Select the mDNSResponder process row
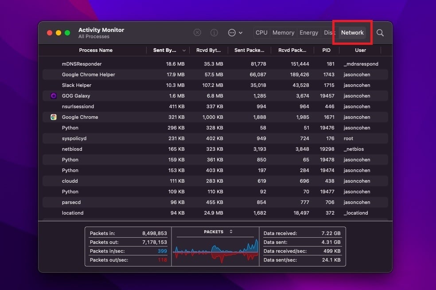The width and height of the screenshot is (436, 290). click(215, 64)
